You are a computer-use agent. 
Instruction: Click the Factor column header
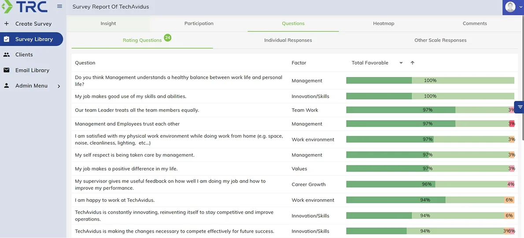299,63
